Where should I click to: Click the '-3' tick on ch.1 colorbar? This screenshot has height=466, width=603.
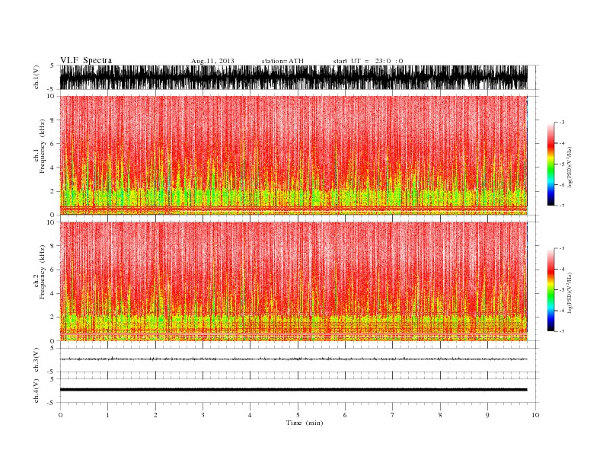click(561, 123)
